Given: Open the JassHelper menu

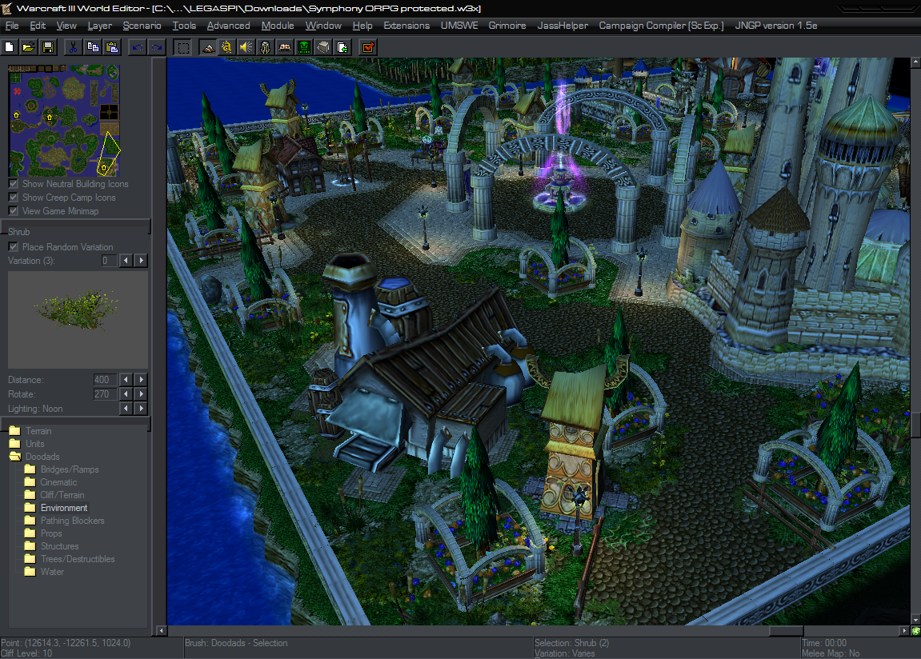Looking at the screenshot, I should pos(563,26).
